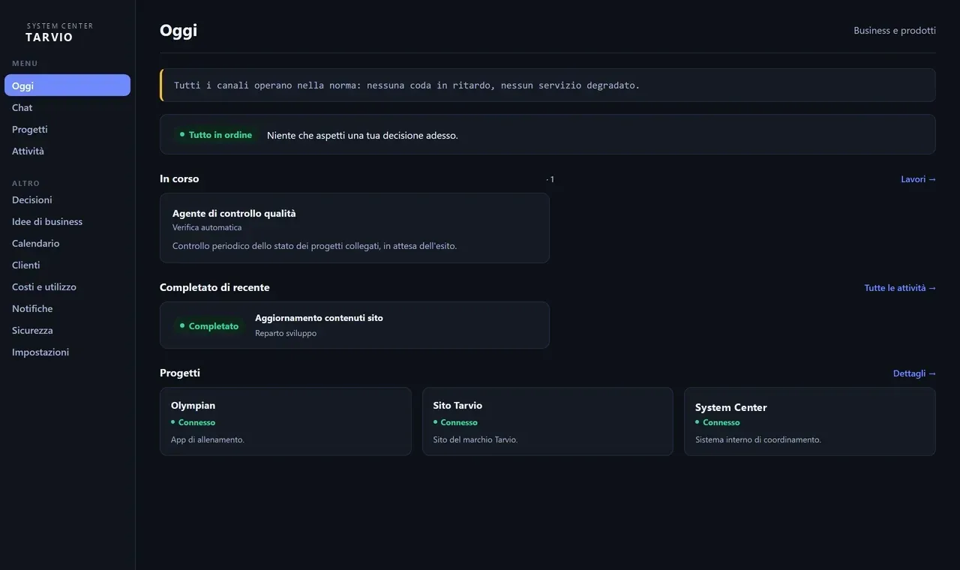Viewport: 960px width, 570px height.
Task: Open Calendario from the sidebar
Action: pos(67,243)
